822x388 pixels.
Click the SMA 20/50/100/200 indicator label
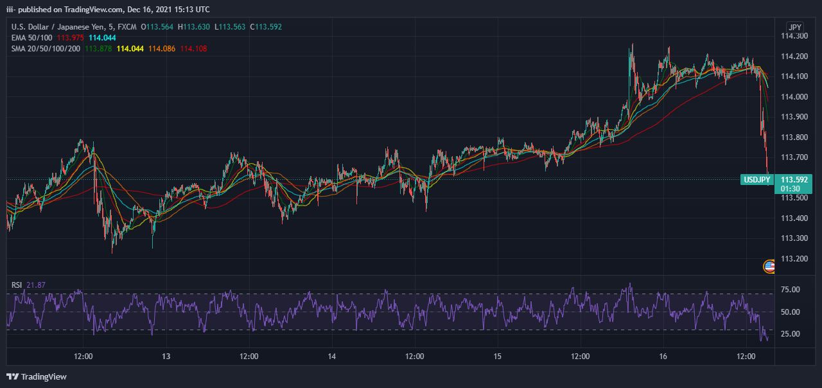[46, 49]
